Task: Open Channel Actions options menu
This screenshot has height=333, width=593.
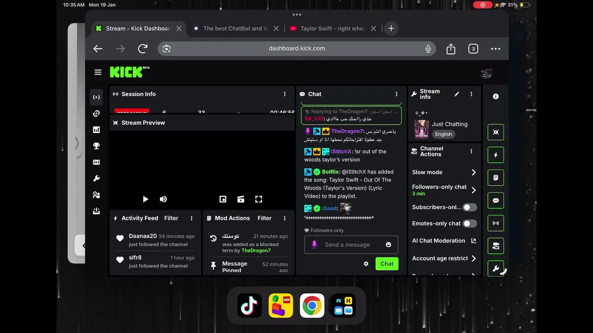Action: [471, 151]
